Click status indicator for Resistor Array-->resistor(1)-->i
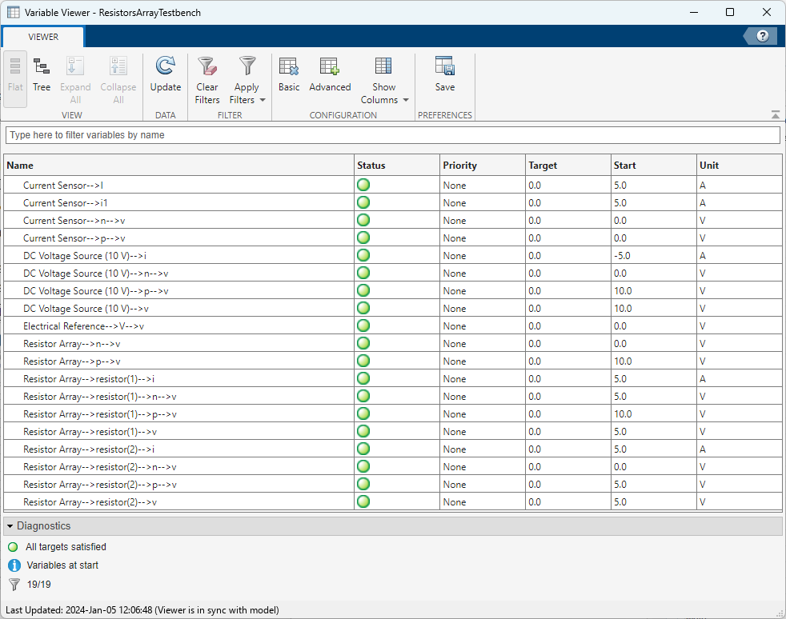 (363, 379)
